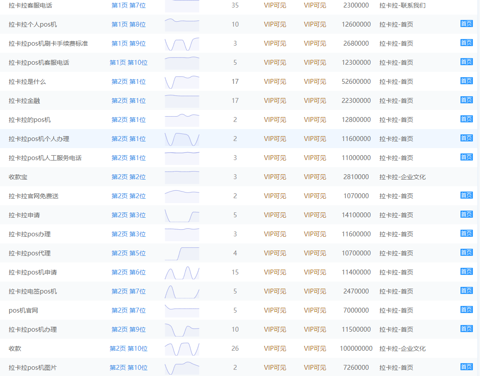This screenshot has width=480, height=376.
Task: Click the 第2页 第9位 ranking link
Action: pyautogui.click(x=129, y=329)
